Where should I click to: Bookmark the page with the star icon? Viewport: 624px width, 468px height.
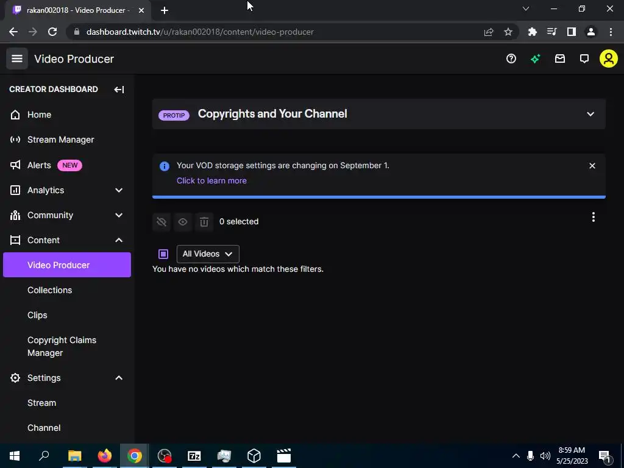pos(508,32)
